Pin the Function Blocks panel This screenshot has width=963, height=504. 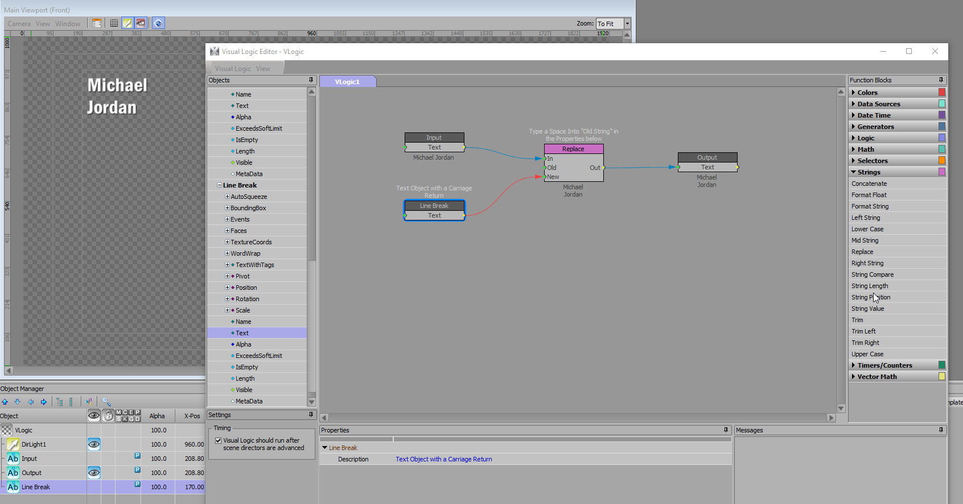point(941,80)
